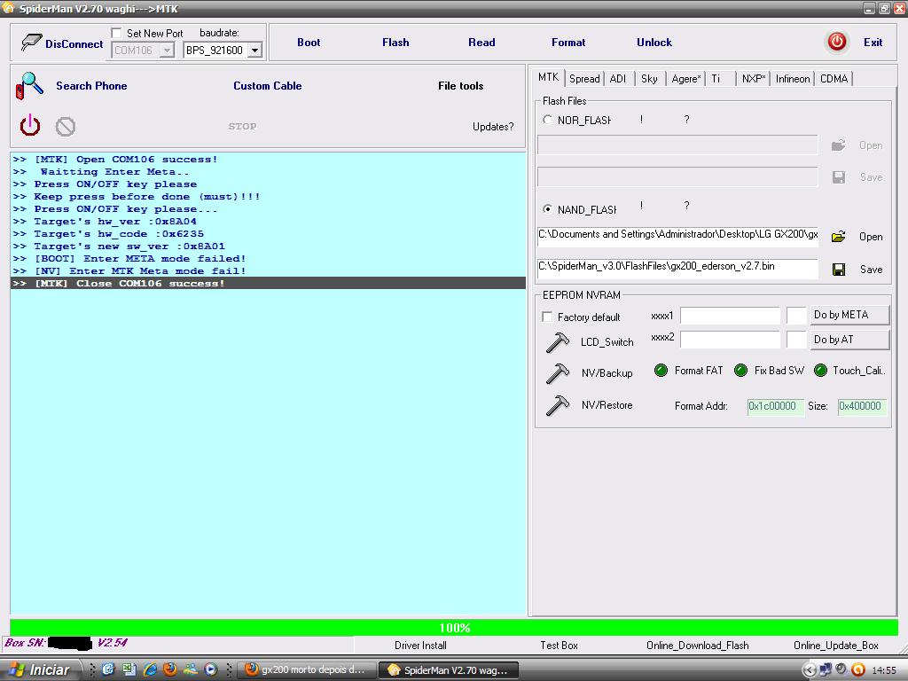Select the NAND_FLASH radio button
Screen dimensions: 908x681
(547, 209)
